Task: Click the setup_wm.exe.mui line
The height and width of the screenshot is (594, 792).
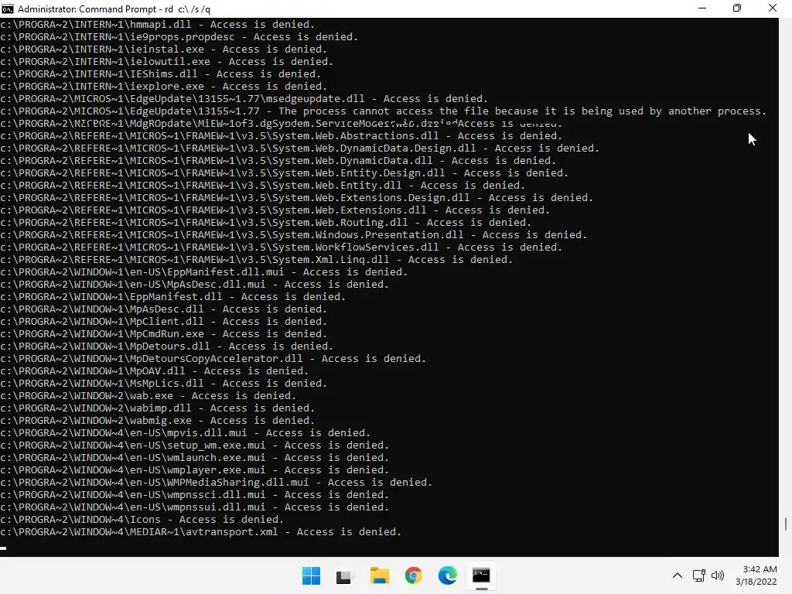Action: [x=194, y=445]
